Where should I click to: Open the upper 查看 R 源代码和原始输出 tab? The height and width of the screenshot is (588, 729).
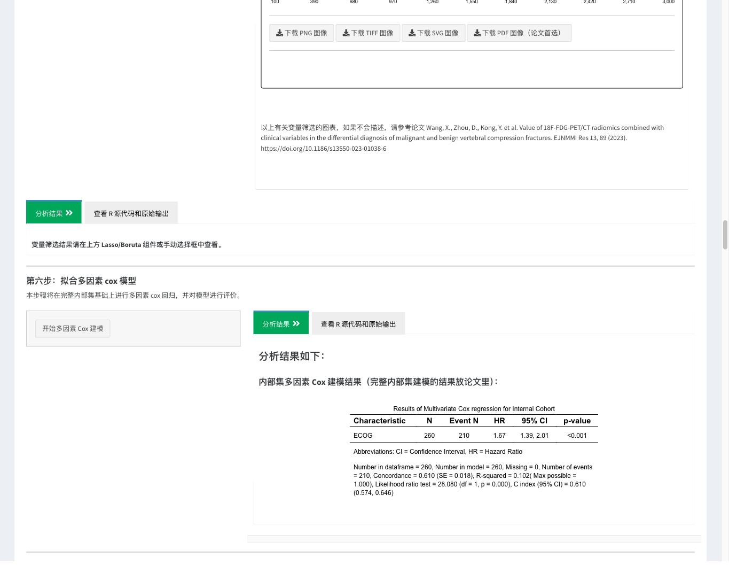(131, 213)
